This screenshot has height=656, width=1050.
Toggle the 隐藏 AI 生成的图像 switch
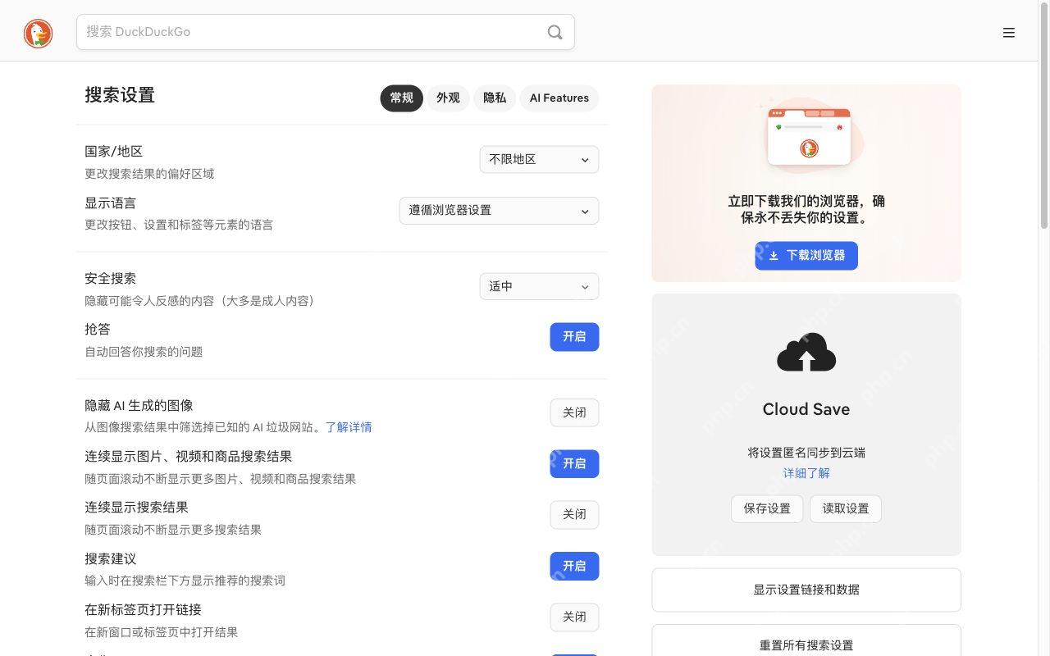(574, 413)
